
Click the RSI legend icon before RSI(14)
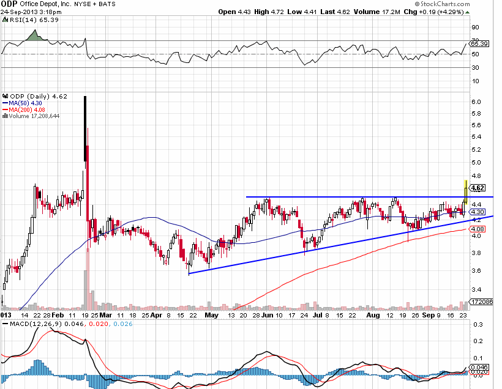pos(5,20)
